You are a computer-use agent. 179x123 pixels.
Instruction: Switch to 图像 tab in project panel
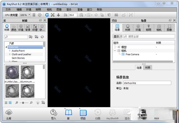(169, 28)
